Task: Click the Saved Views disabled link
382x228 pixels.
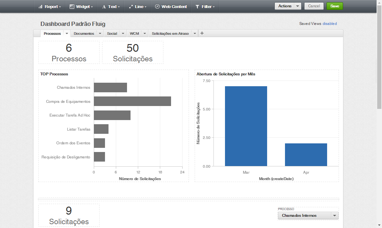Action: [330, 24]
